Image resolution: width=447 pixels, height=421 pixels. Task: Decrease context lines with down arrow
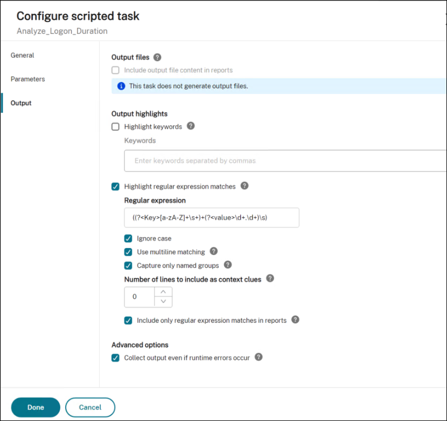pos(164,301)
